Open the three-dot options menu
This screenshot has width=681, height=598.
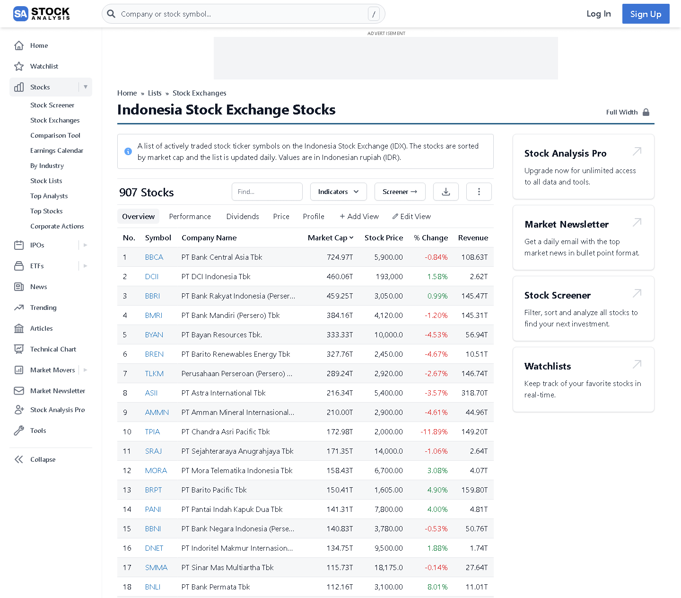click(479, 192)
